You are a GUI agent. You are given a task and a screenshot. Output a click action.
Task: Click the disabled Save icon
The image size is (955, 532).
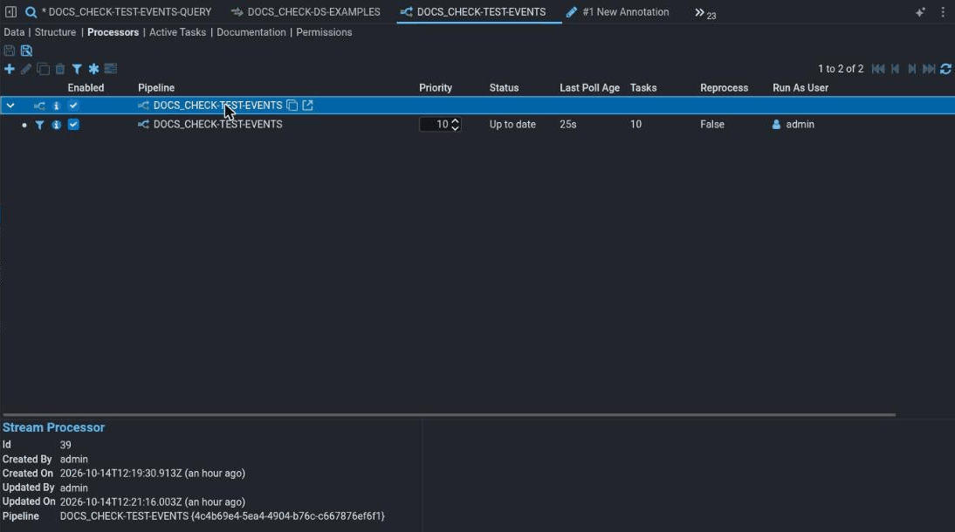[9, 51]
